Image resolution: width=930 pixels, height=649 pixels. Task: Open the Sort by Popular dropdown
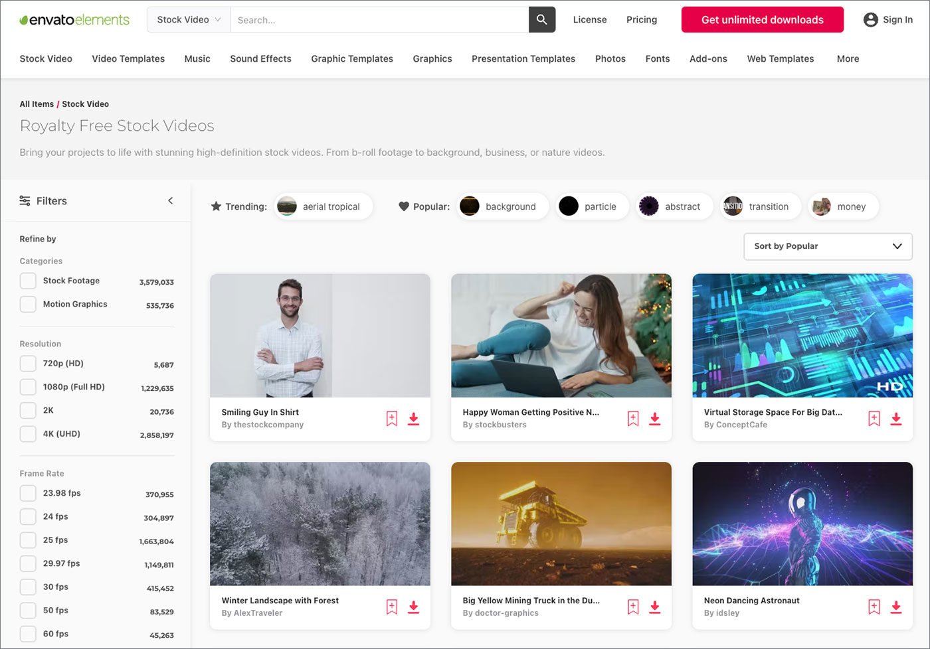827,246
